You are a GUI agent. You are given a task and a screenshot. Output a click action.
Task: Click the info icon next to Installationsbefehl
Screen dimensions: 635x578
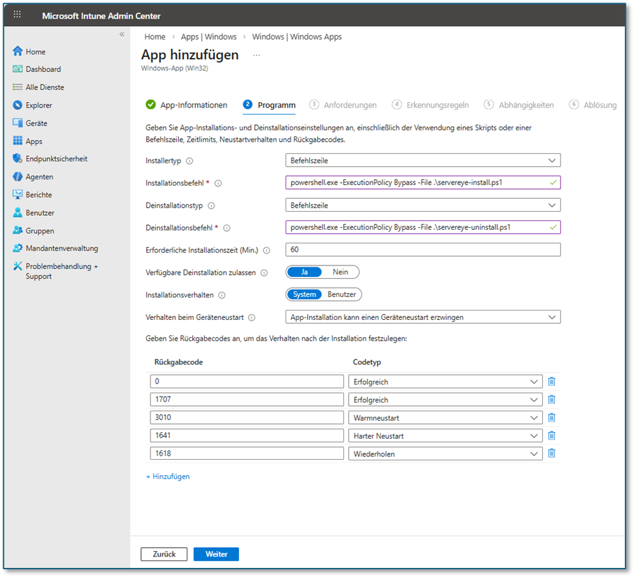pyautogui.click(x=218, y=183)
